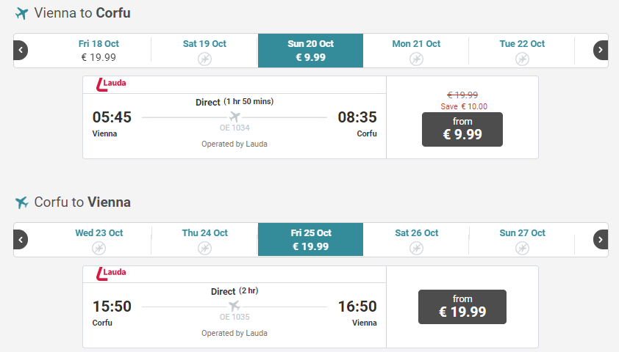Viewport: 619px width, 352px height.
Task: Click previous dates arrow for Corfu to Vienna
Action: coord(21,239)
